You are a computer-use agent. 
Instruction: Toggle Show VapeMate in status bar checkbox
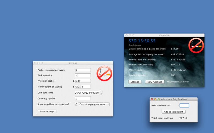[x=76, y=104]
